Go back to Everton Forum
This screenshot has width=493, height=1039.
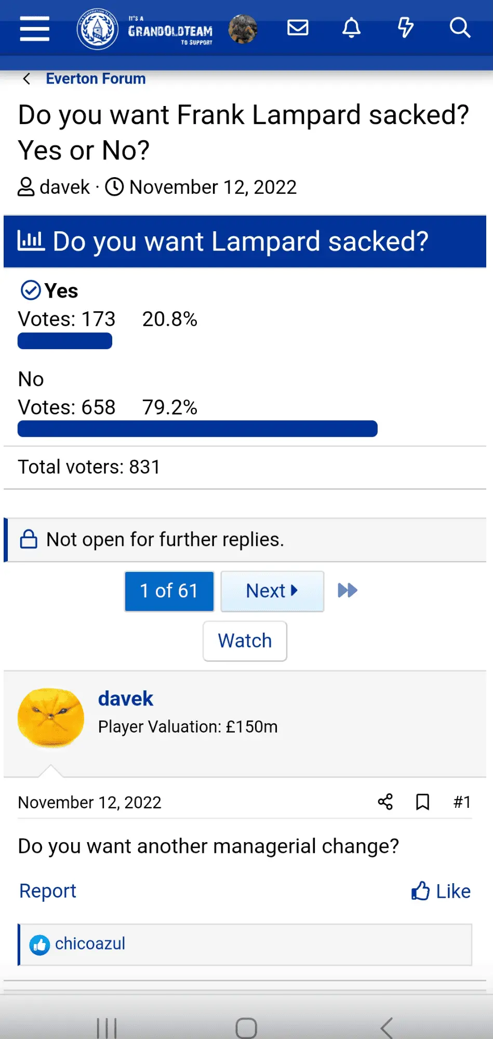pos(95,79)
